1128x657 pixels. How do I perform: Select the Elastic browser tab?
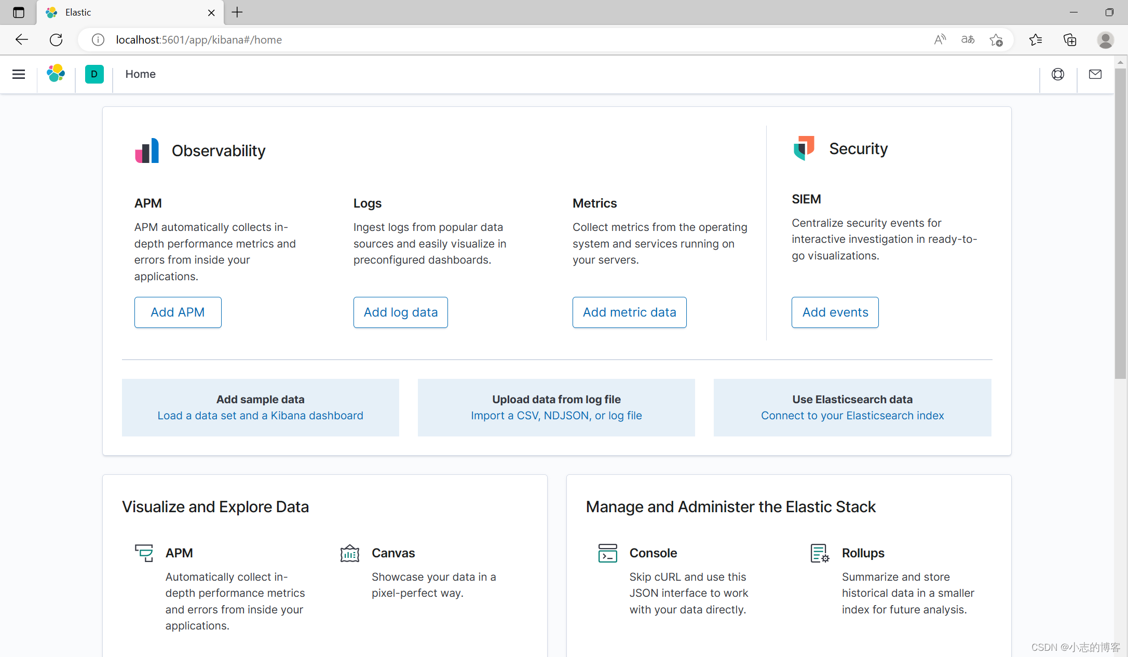click(x=130, y=12)
